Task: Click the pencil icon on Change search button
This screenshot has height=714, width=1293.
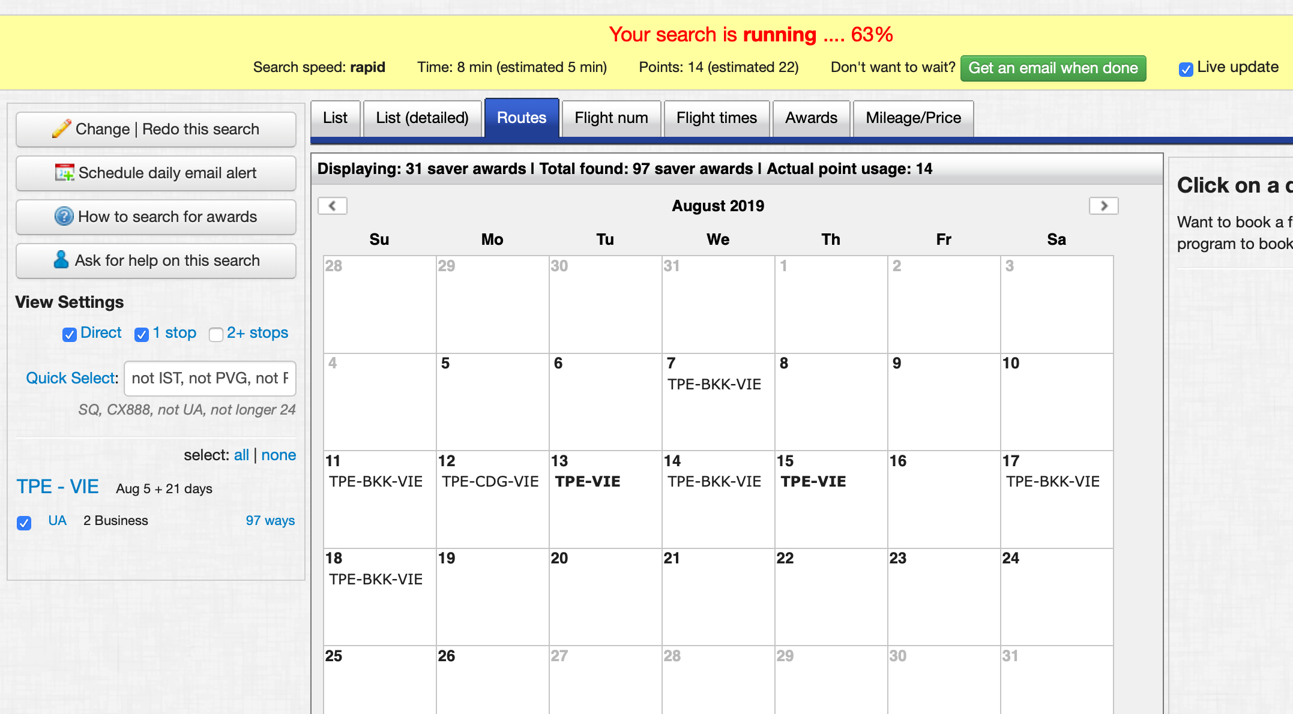Action: [61, 128]
